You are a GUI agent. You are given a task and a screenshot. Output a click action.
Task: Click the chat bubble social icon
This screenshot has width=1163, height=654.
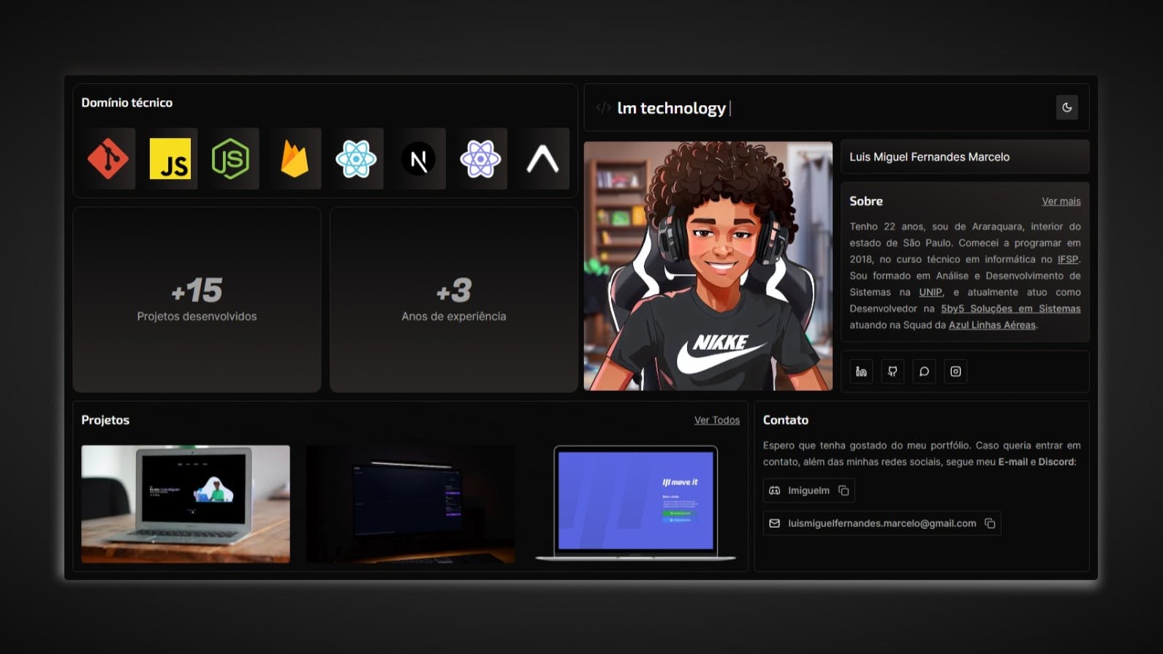click(924, 372)
